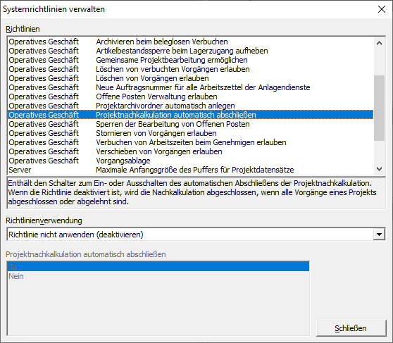Select 'Sperren der Bearbeitung von Offenen Posten'
The width and height of the screenshot is (393, 343).
point(190,124)
